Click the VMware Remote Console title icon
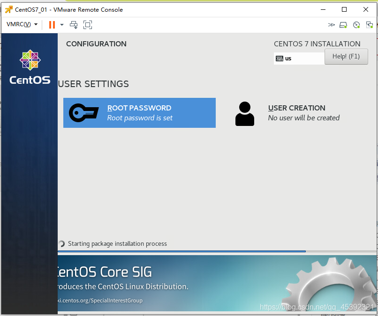 coord(9,10)
